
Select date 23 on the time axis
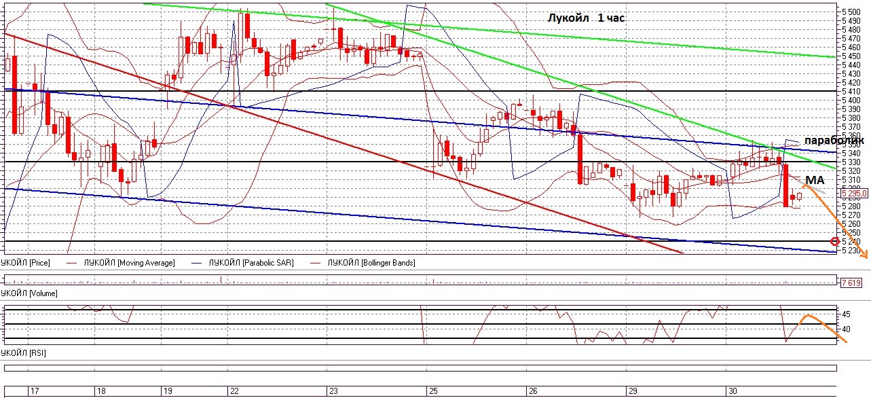pos(333,391)
